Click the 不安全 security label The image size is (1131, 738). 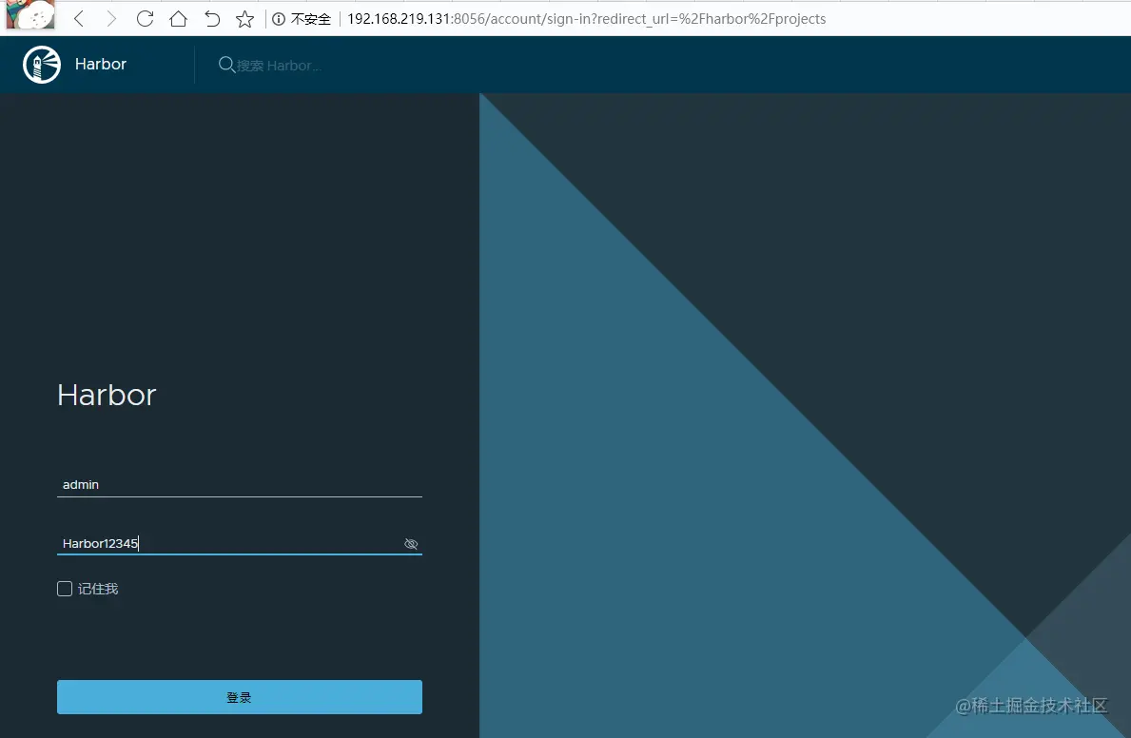click(311, 19)
